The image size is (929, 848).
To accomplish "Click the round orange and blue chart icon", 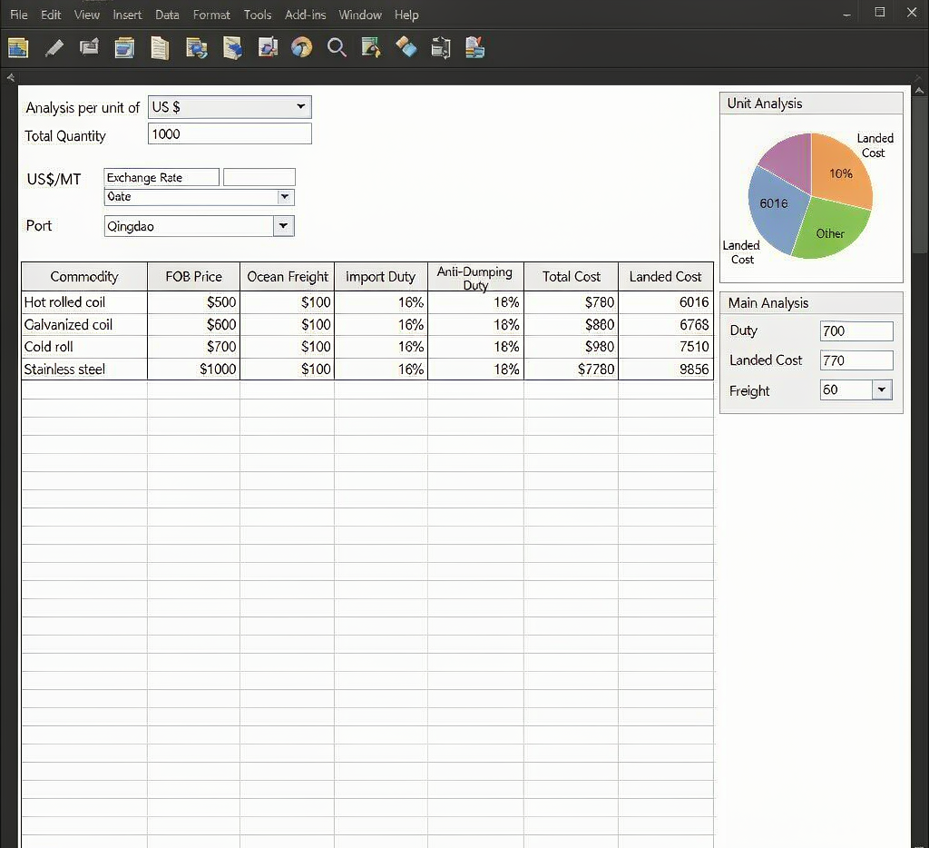I will pyautogui.click(x=301, y=47).
